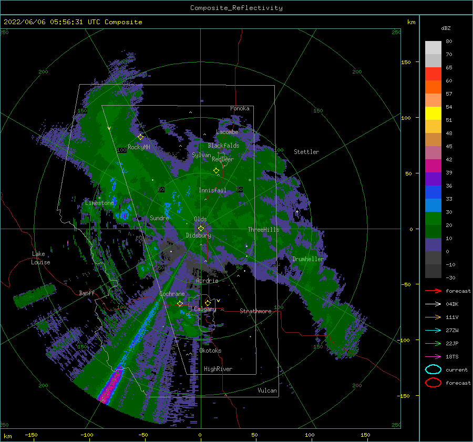Image resolution: width=473 pixels, height=442 pixels.
Task: Click the Sundre town label
Action: (x=159, y=218)
